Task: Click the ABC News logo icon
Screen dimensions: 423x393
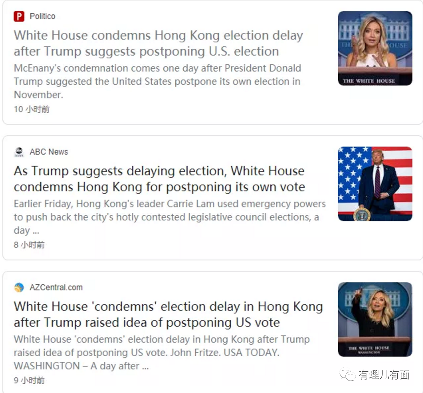Action: coord(19,152)
